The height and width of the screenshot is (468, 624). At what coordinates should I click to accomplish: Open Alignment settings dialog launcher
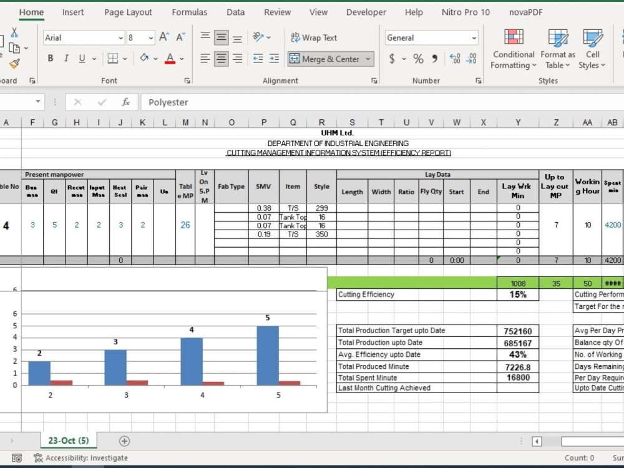[x=374, y=80]
